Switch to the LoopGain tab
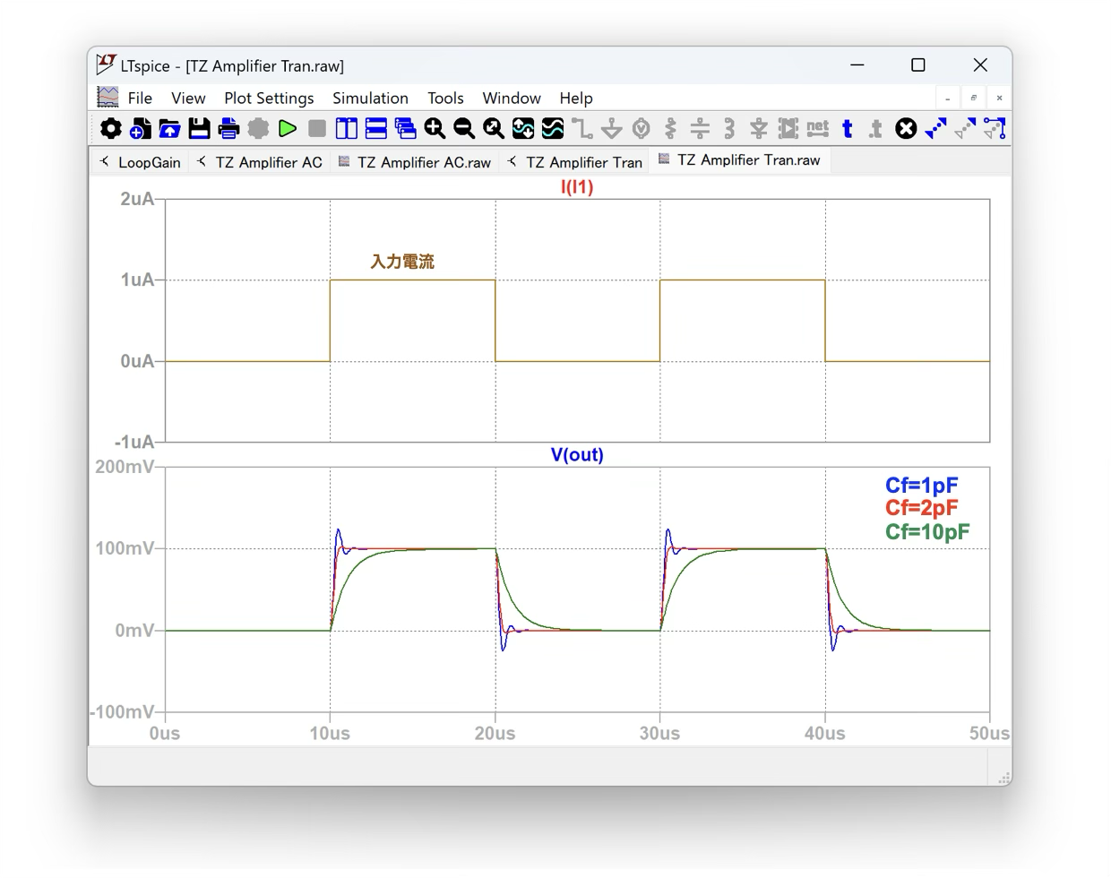 click(140, 162)
